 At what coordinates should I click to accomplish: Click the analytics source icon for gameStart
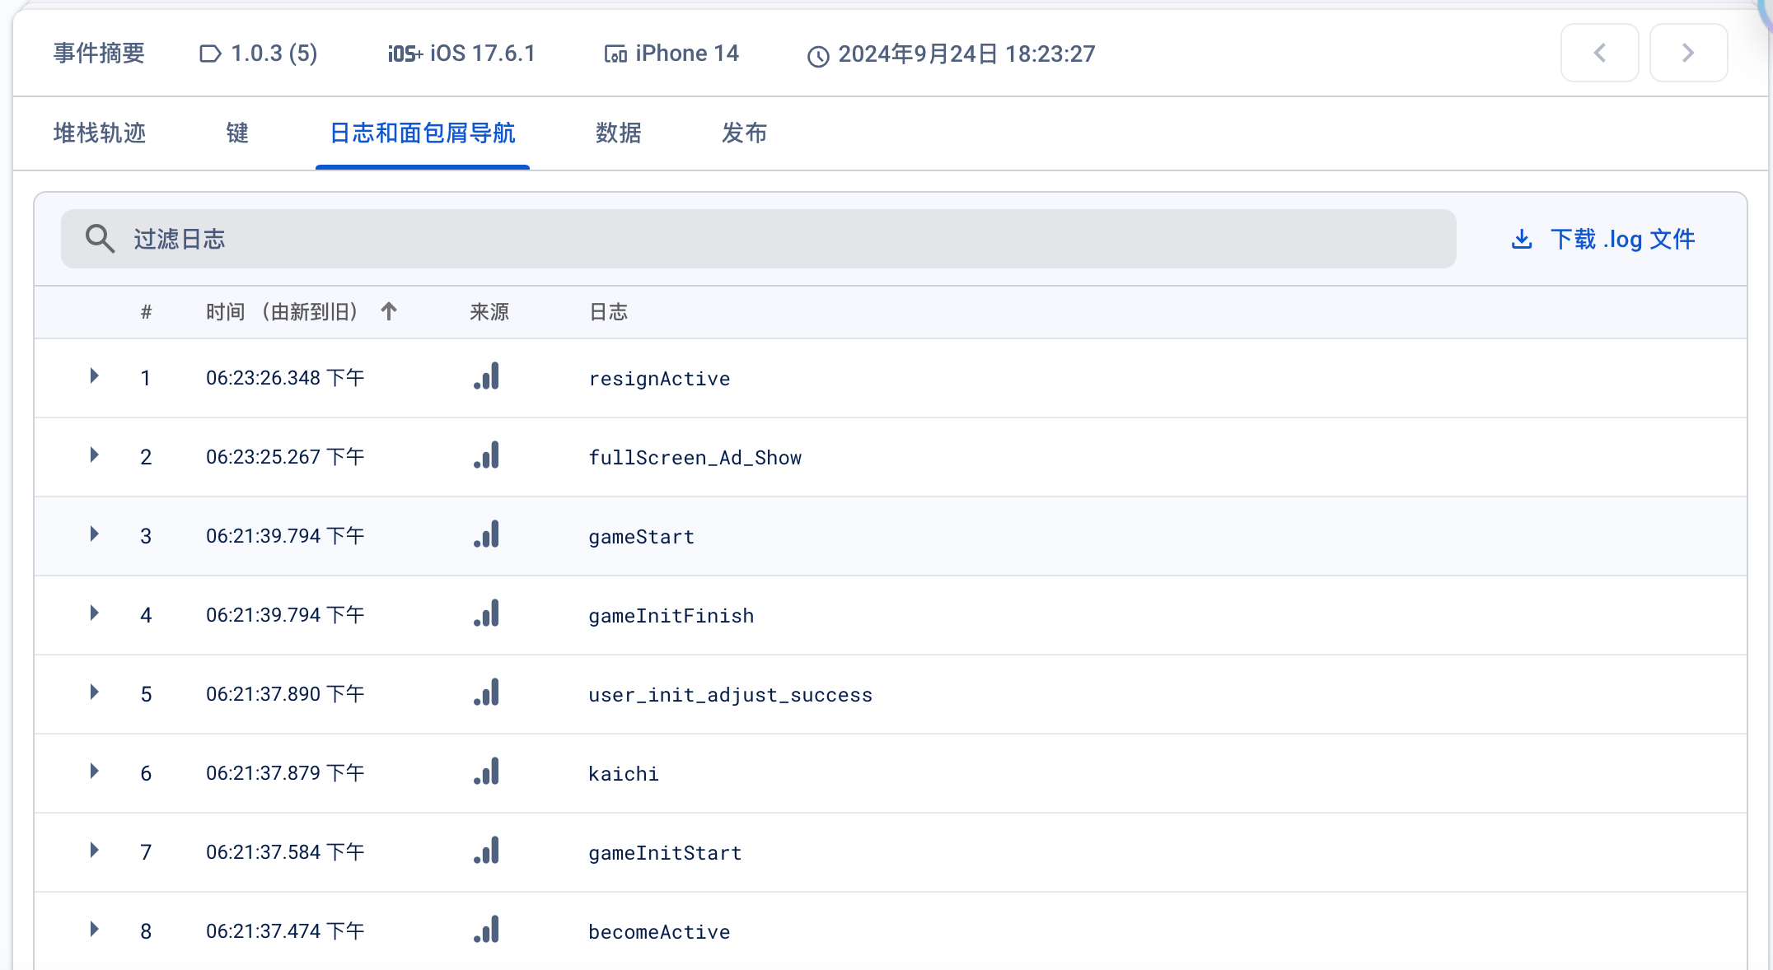click(x=487, y=535)
